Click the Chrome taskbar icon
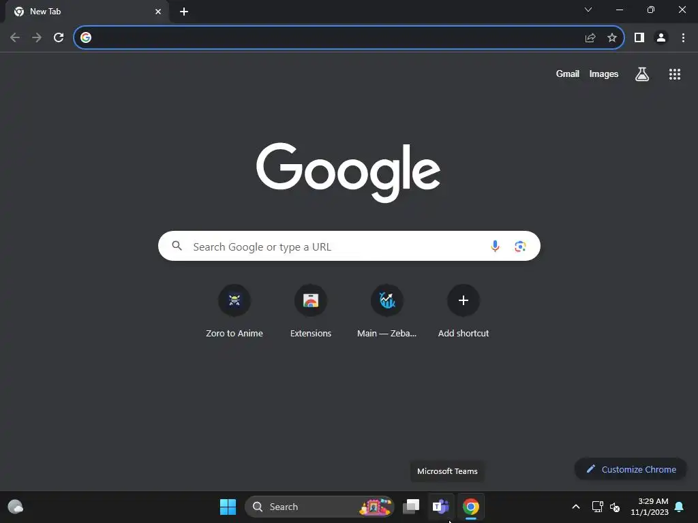The image size is (698, 523). pyautogui.click(x=470, y=507)
